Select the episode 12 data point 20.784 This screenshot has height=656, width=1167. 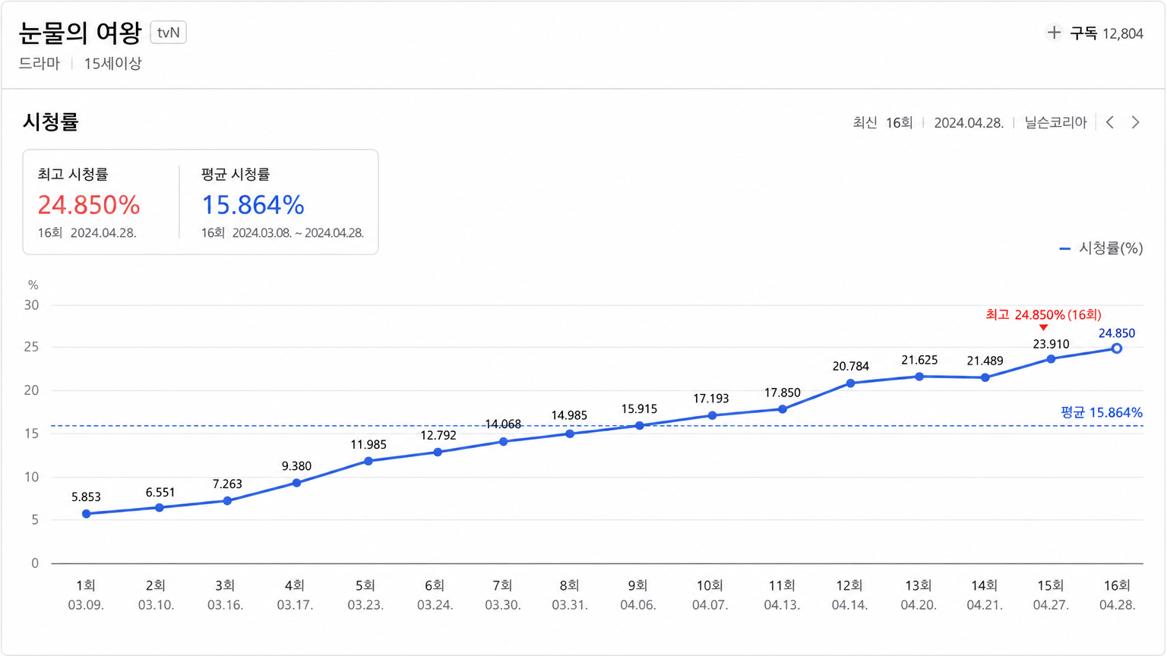(850, 383)
